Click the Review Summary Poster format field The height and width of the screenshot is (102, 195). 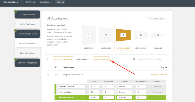[125, 98]
